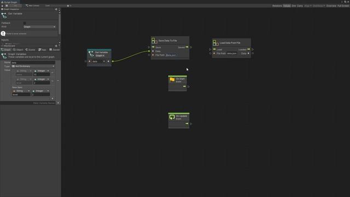This screenshot has height=197, width=350.
Task: Open New Item Integer value type dropdown
Action: pyautogui.click(x=40, y=91)
